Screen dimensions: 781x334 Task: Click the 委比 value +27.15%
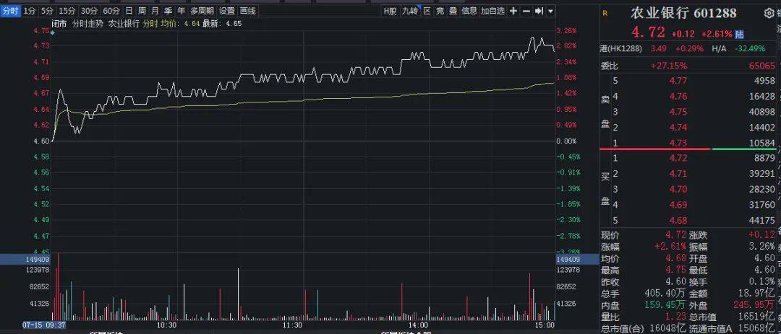pos(668,66)
